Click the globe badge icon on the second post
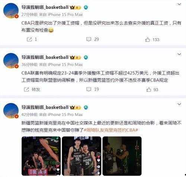This screenshot has height=177, width=186. (x=86, y=57)
